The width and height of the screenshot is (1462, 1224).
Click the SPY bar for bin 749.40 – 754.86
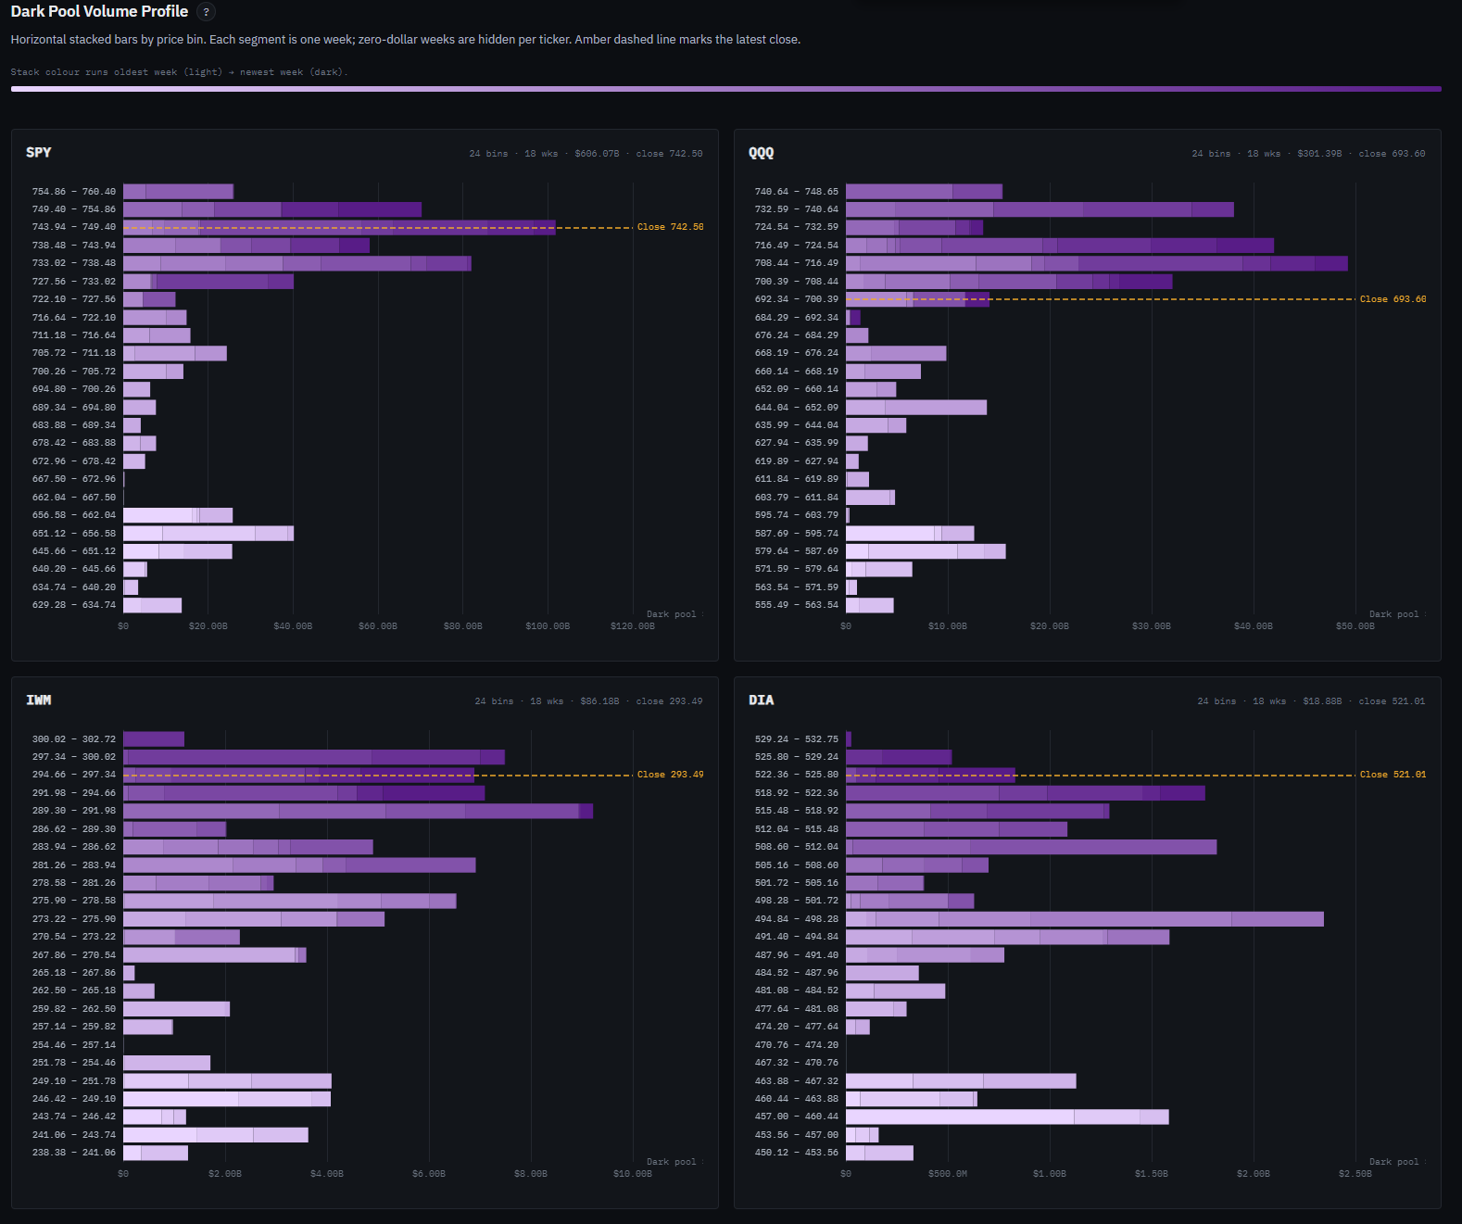pos(272,209)
